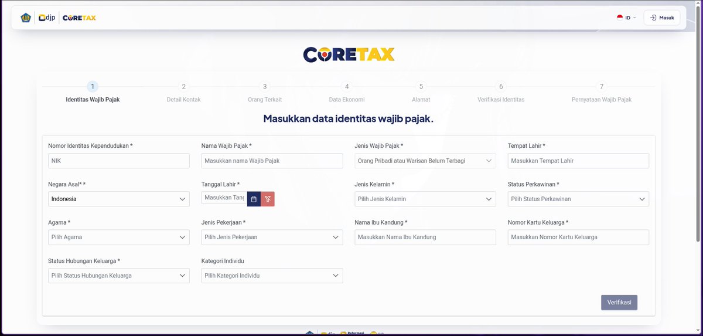Open the Status Hubungan Keluarga dropdown

tap(119, 276)
